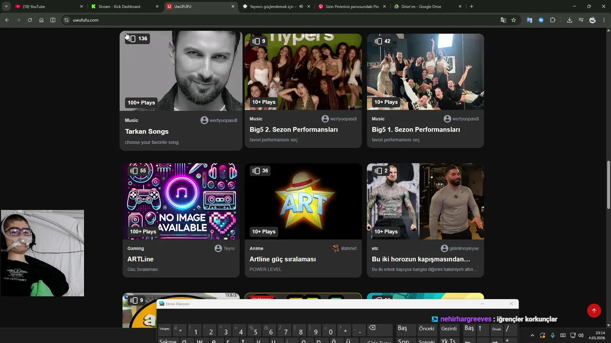Image resolution: width=611 pixels, height=343 pixels.
Task: Open the Chrome profile avatar
Action: click(x=592, y=20)
